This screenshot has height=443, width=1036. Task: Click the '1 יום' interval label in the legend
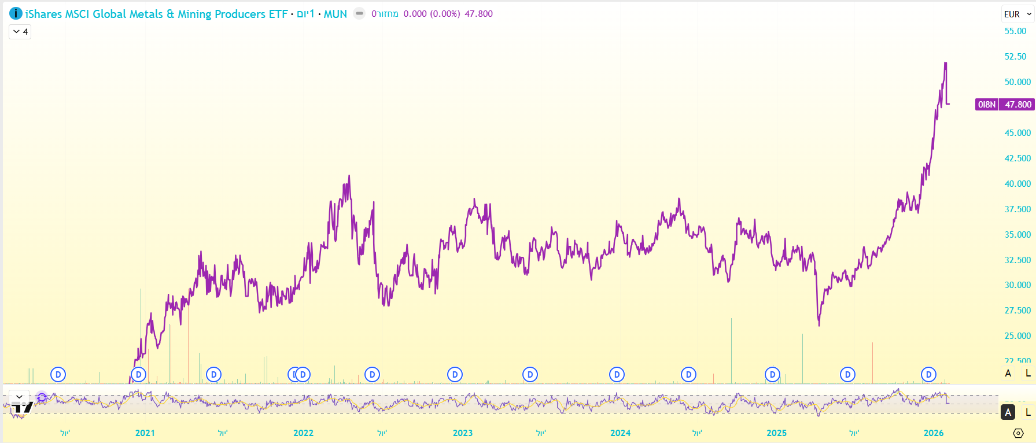[x=305, y=14]
